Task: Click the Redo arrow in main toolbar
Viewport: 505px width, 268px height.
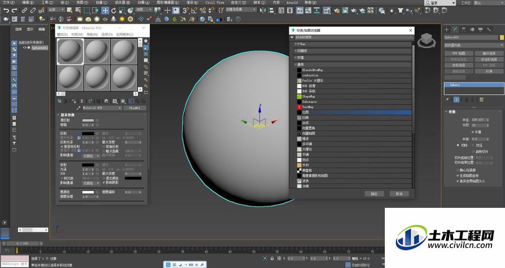Action: (x=14, y=10)
